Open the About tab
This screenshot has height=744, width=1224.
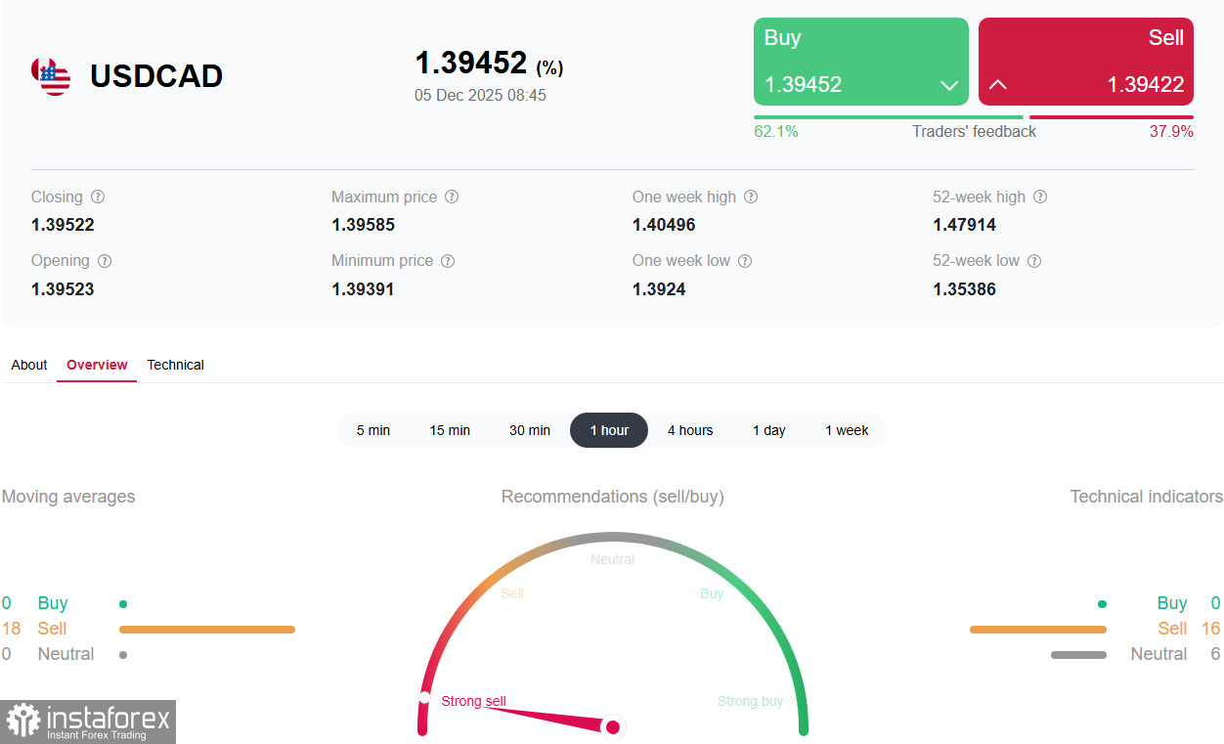coord(28,365)
